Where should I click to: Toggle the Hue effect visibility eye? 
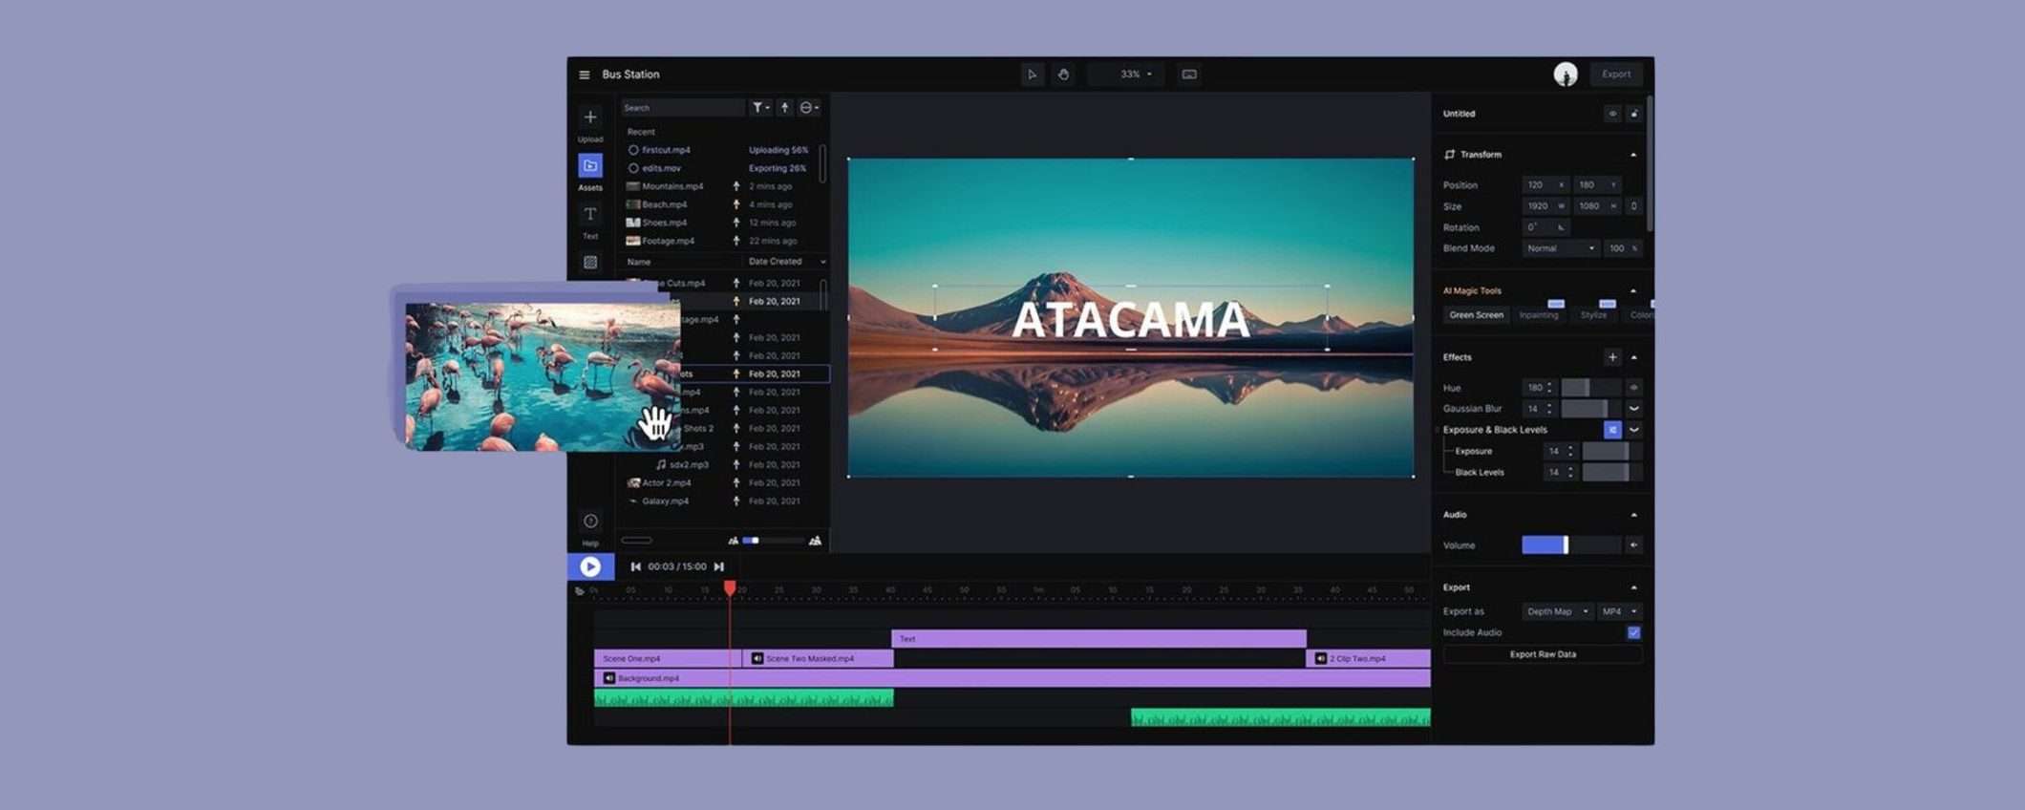pyautogui.click(x=1633, y=388)
